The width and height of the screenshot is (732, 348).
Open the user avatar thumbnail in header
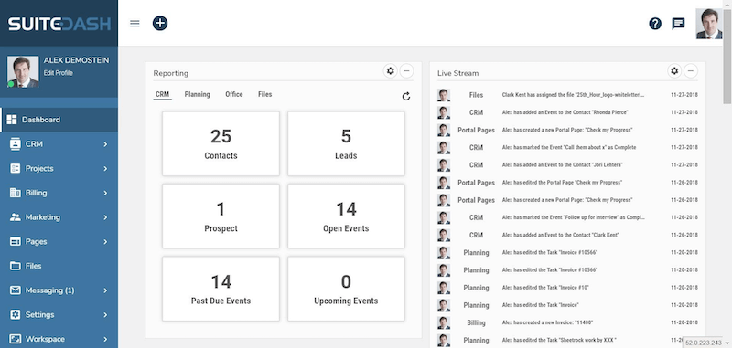[708, 24]
